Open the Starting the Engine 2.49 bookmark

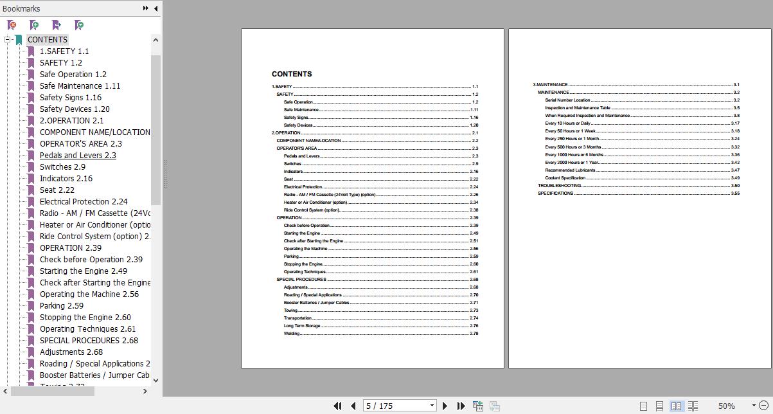point(84,271)
